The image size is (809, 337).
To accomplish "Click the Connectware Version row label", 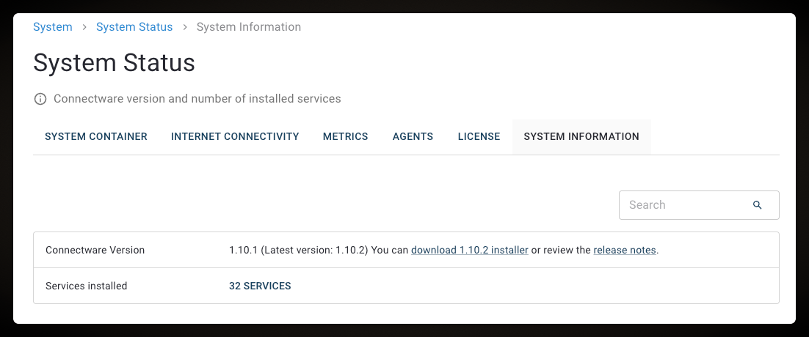I will (x=95, y=250).
